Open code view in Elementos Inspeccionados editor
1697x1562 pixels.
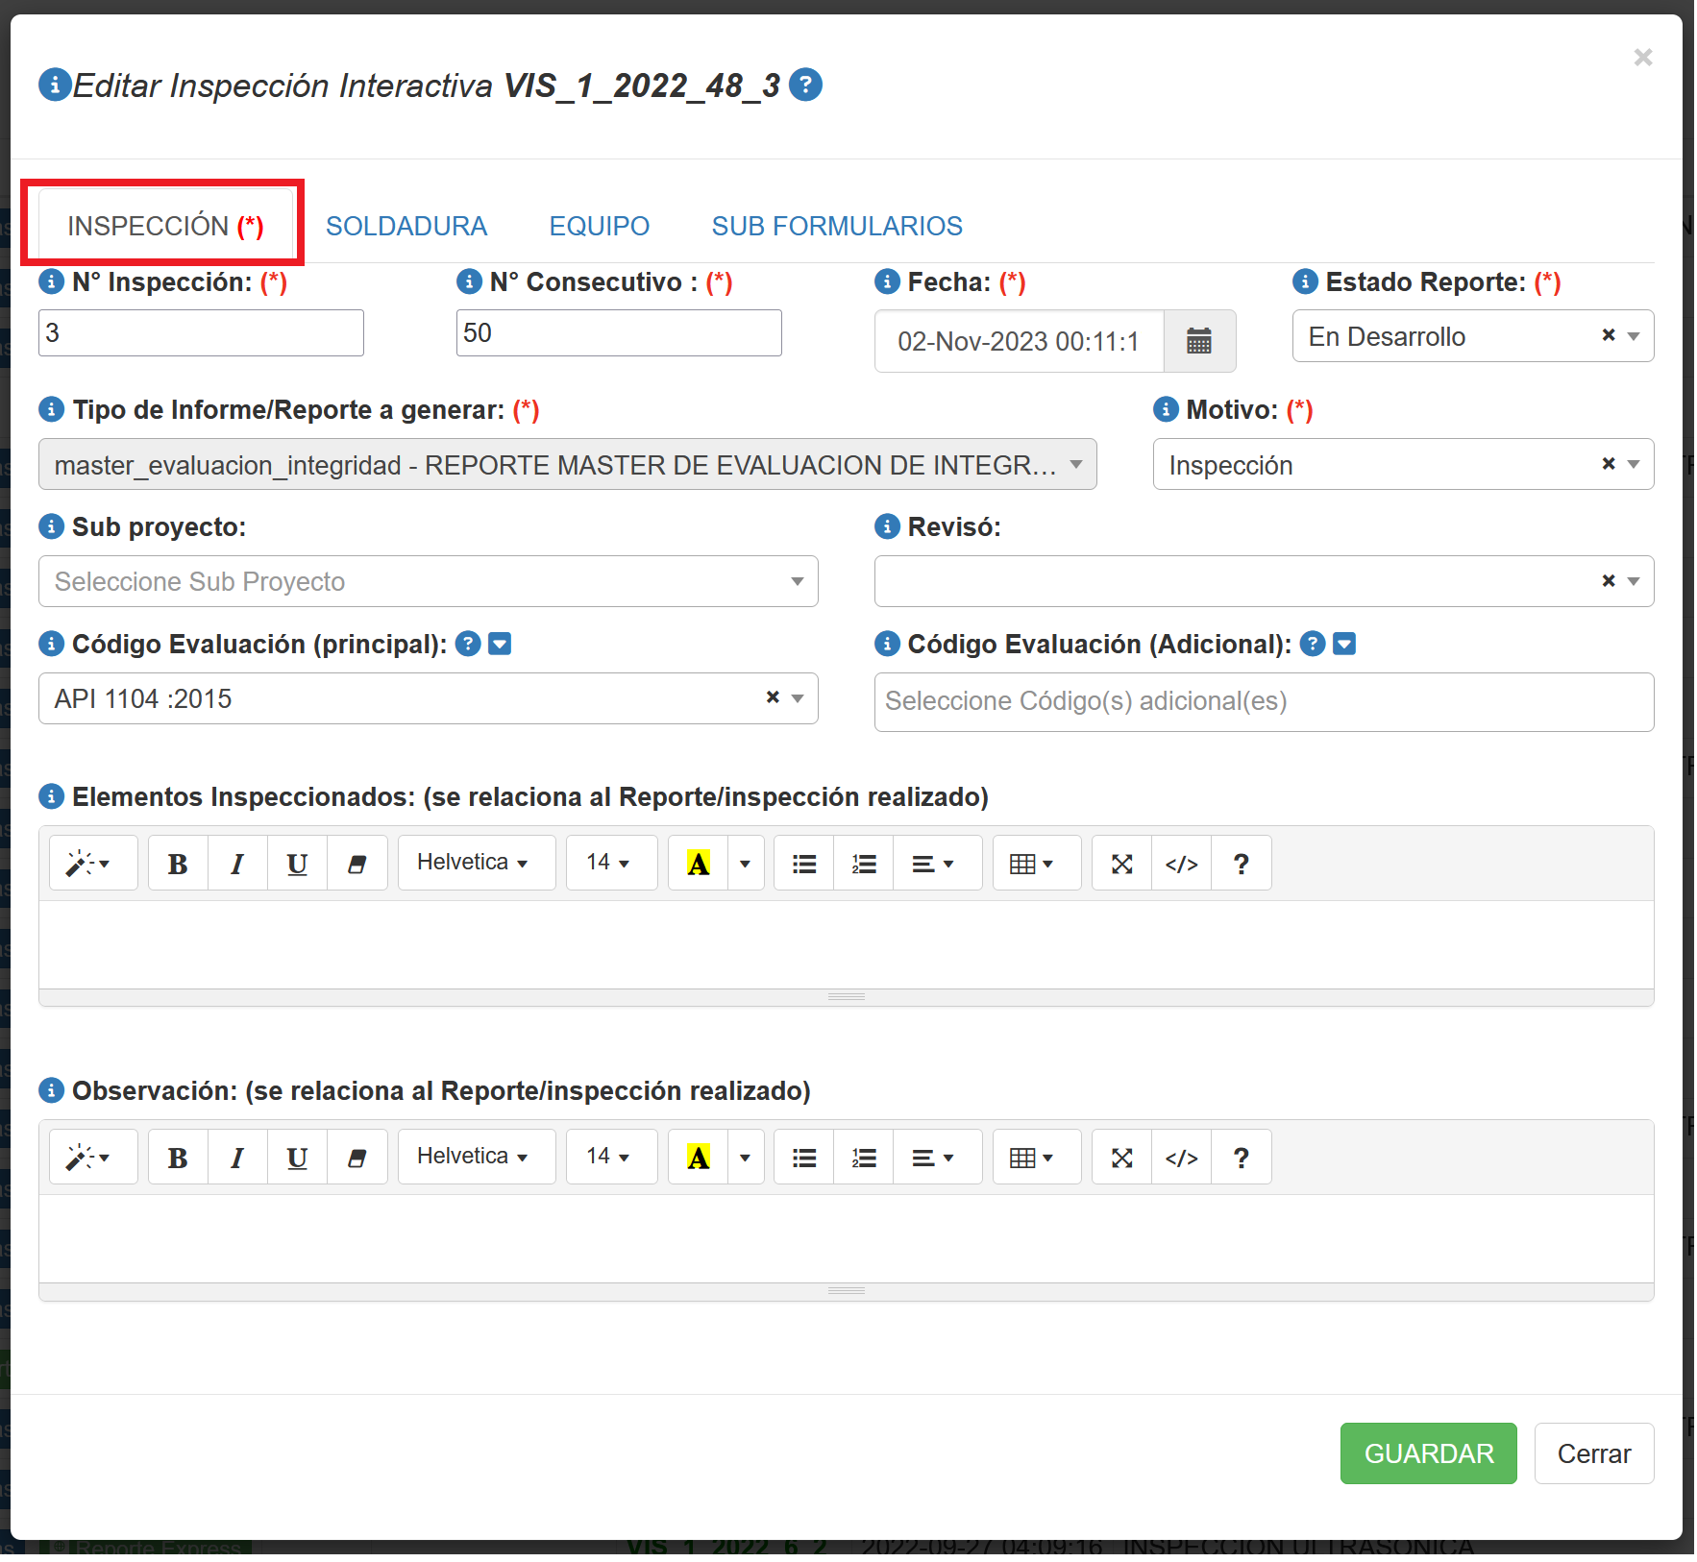click(1181, 864)
